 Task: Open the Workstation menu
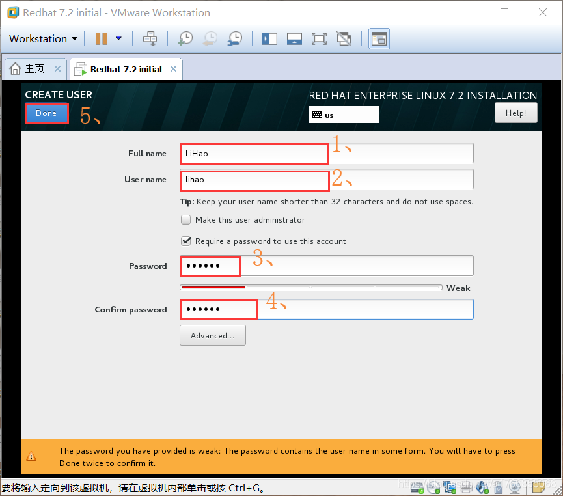click(x=43, y=38)
